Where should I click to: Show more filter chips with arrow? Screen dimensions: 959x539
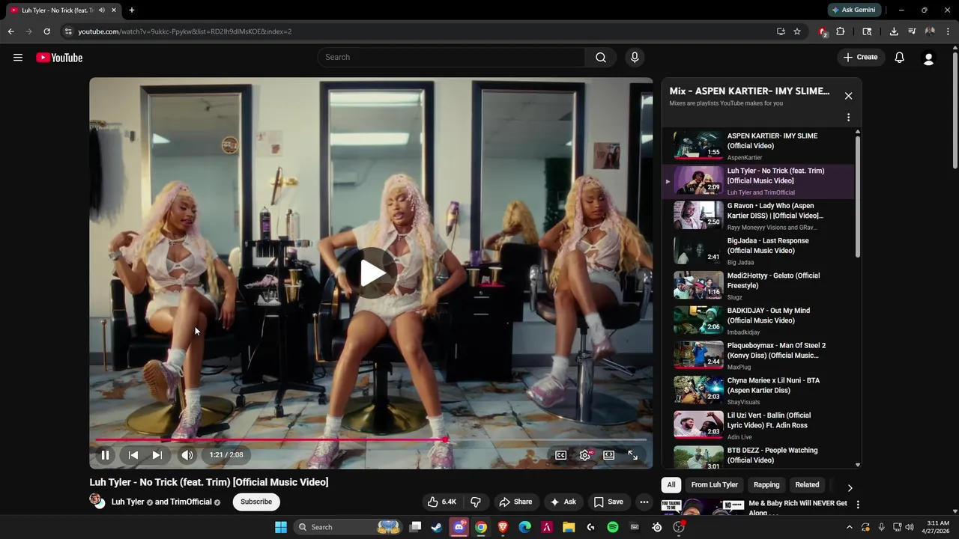coord(850,487)
